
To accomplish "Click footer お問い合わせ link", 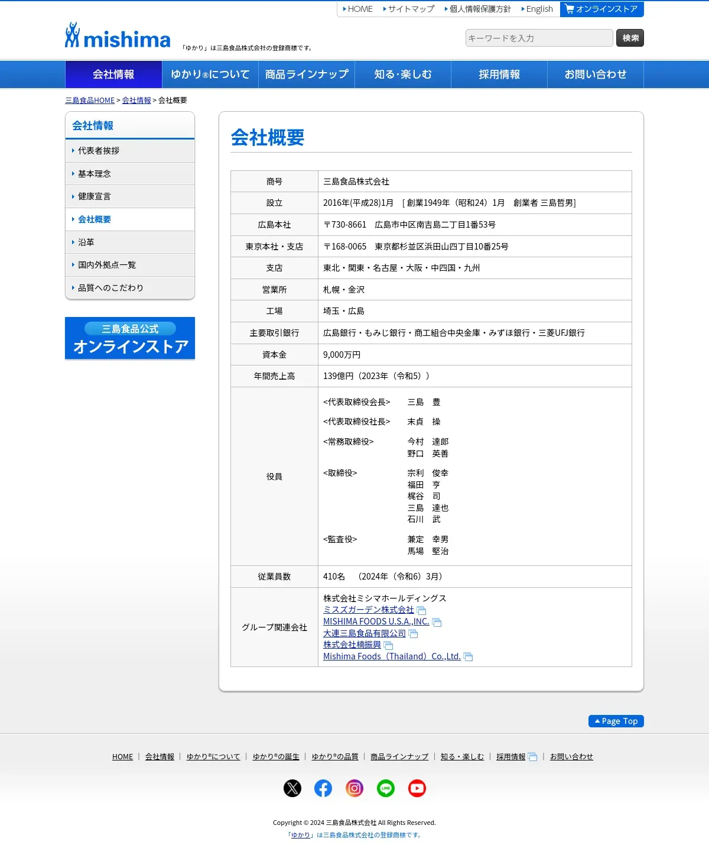I will [x=571, y=757].
